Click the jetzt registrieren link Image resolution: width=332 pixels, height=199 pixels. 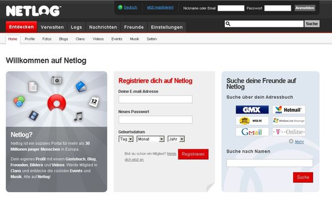pyautogui.click(x=160, y=8)
